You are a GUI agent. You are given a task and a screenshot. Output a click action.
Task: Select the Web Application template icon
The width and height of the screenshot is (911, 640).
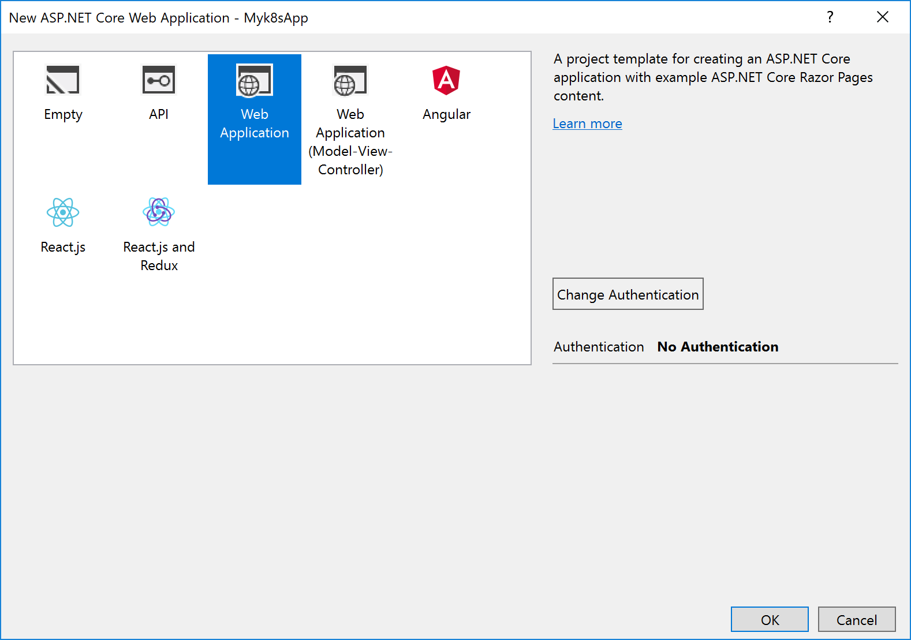pyautogui.click(x=255, y=80)
